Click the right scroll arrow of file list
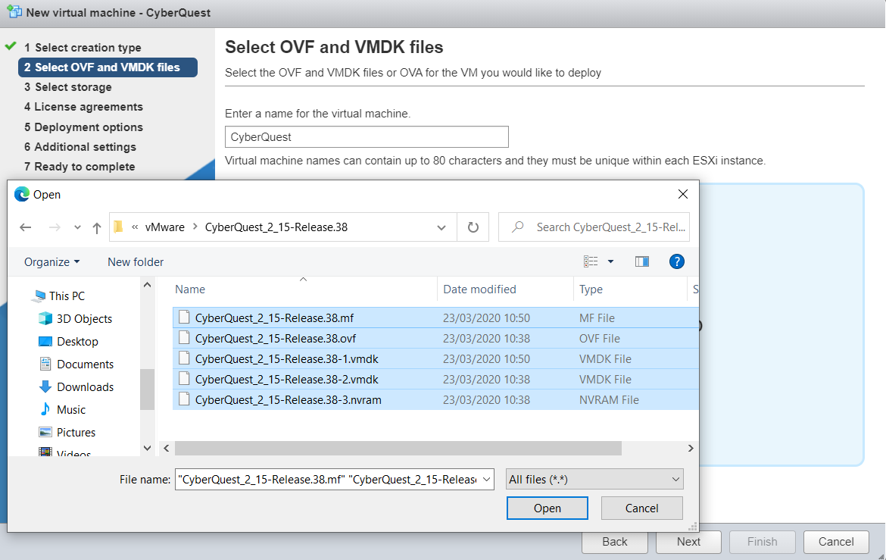 tap(691, 448)
